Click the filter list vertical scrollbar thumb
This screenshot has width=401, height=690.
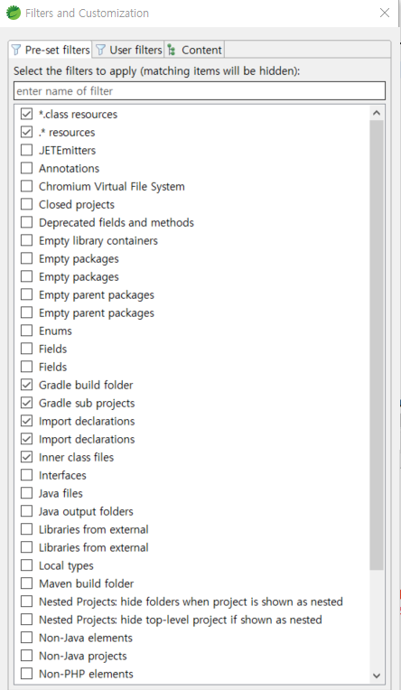(377, 345)
